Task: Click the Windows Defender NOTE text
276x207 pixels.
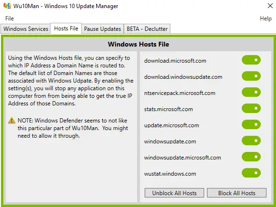Action: 73,128
